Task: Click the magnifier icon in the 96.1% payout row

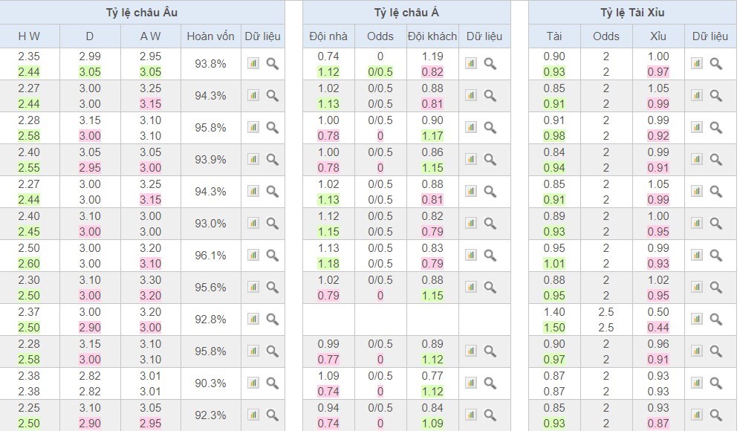Action: 273,256
